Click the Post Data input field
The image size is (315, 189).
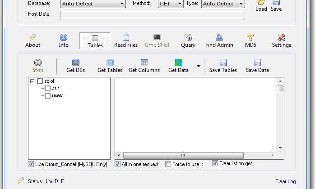click(x=153, y=15)
